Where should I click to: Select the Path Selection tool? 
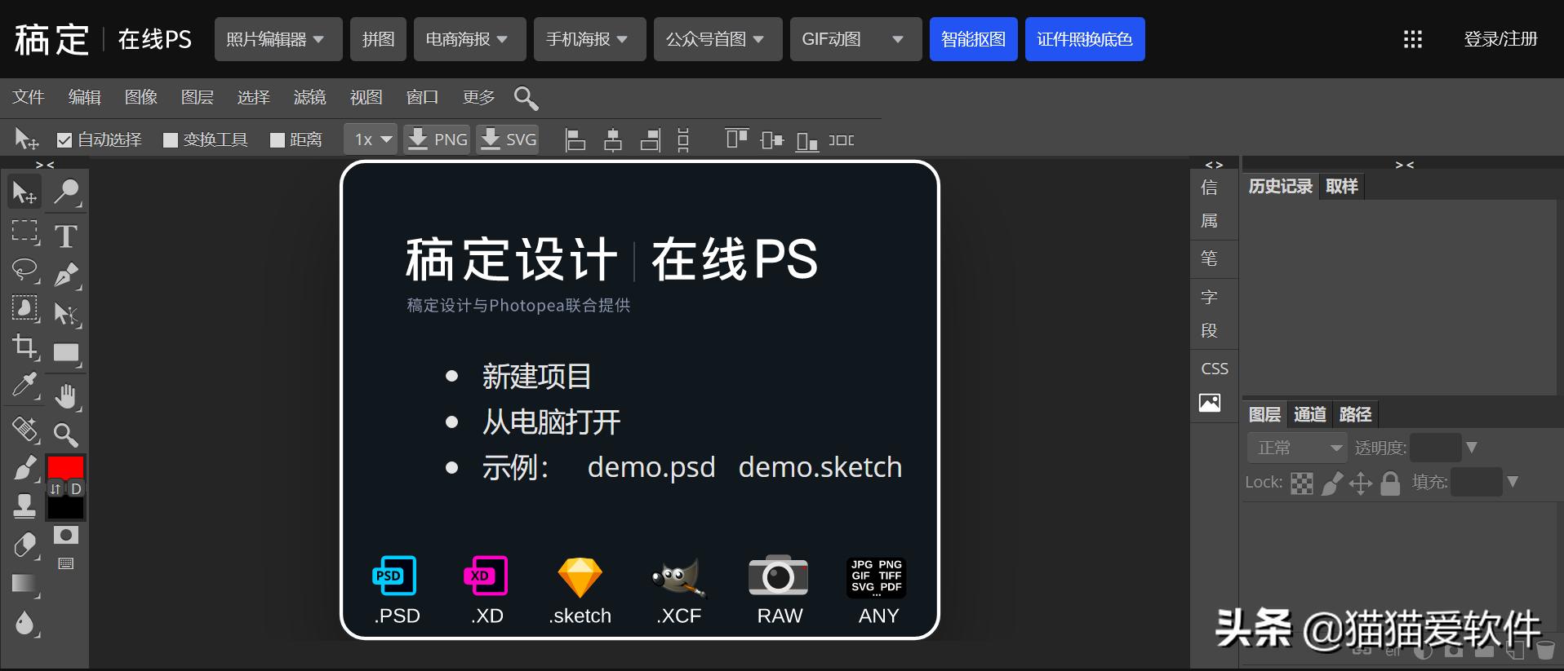pyautogui.click(x=66, y=314)
